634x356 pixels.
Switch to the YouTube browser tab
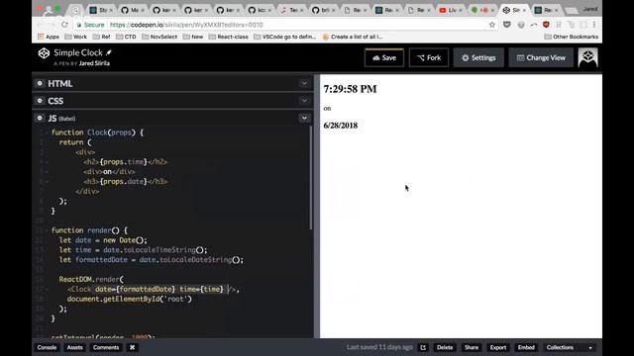tap(449, 10)
